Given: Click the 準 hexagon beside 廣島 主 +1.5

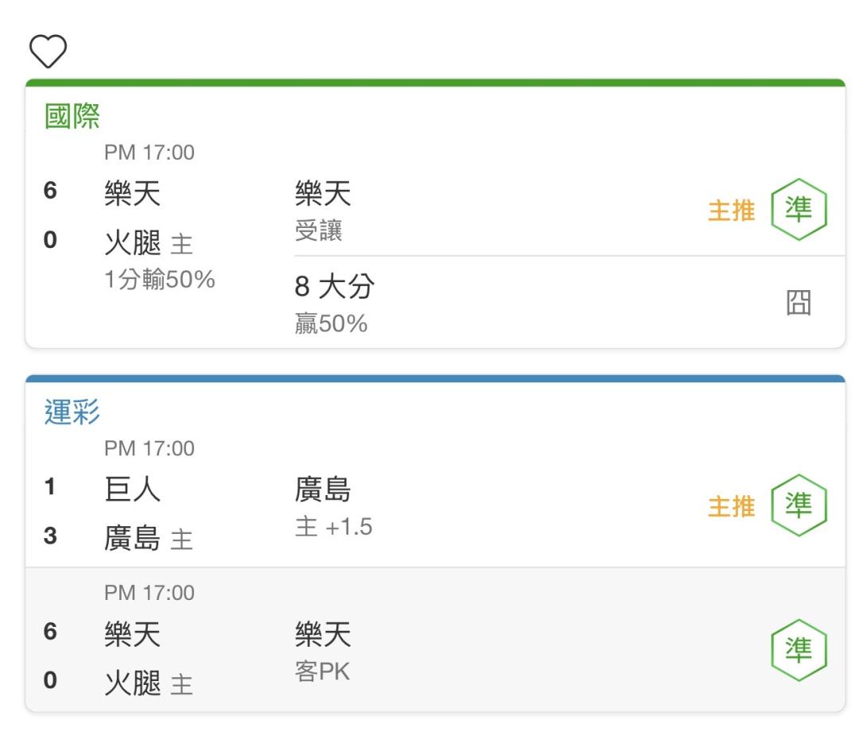Looking at the screenshot, I should [x=799, y=505].
